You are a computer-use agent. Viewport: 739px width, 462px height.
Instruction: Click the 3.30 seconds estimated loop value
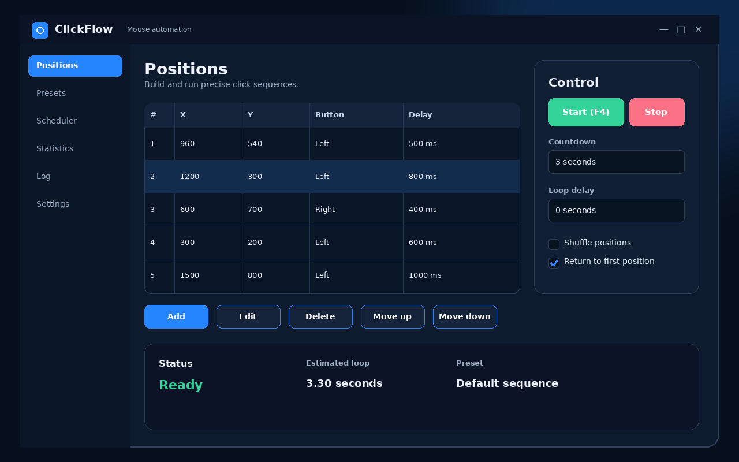tap(344, 383)
